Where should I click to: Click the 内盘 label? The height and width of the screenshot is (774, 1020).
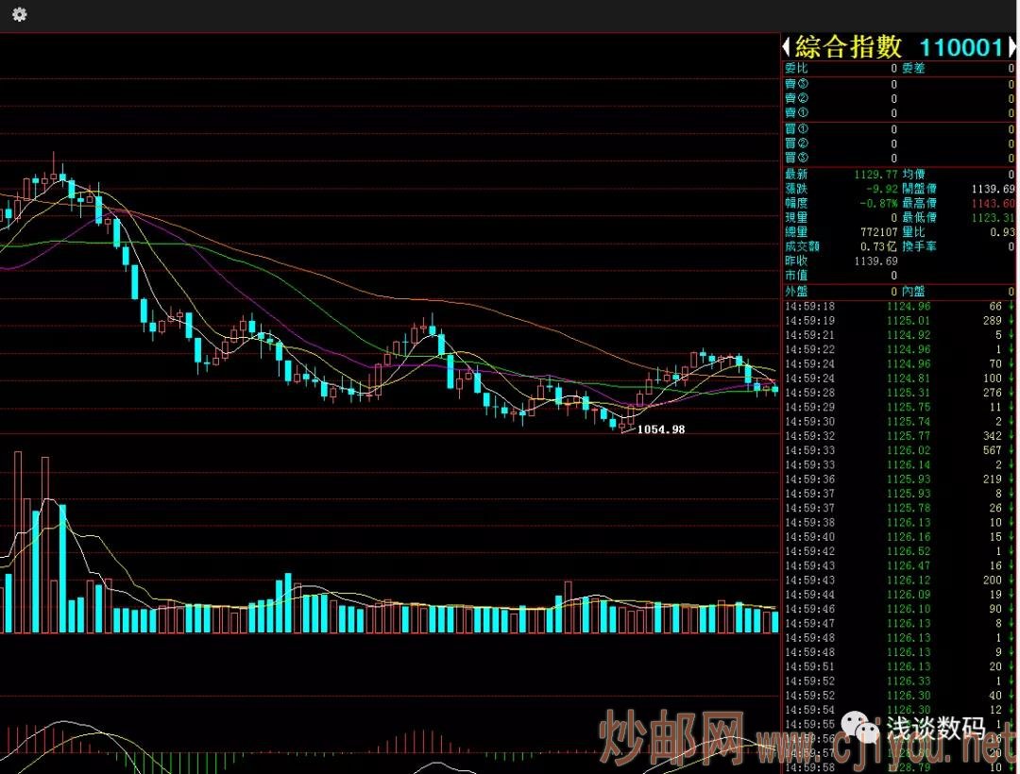tap(913, 291)
